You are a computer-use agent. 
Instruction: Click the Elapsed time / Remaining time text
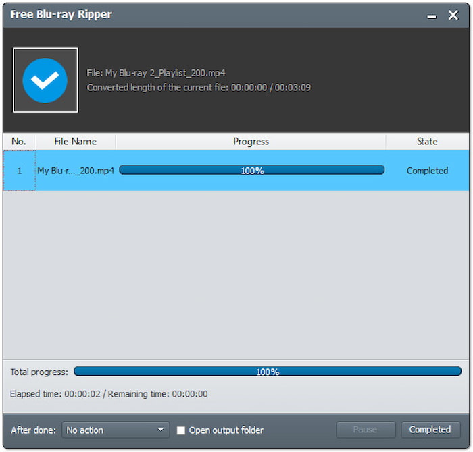pyautogui.click(x=109, y=394)
